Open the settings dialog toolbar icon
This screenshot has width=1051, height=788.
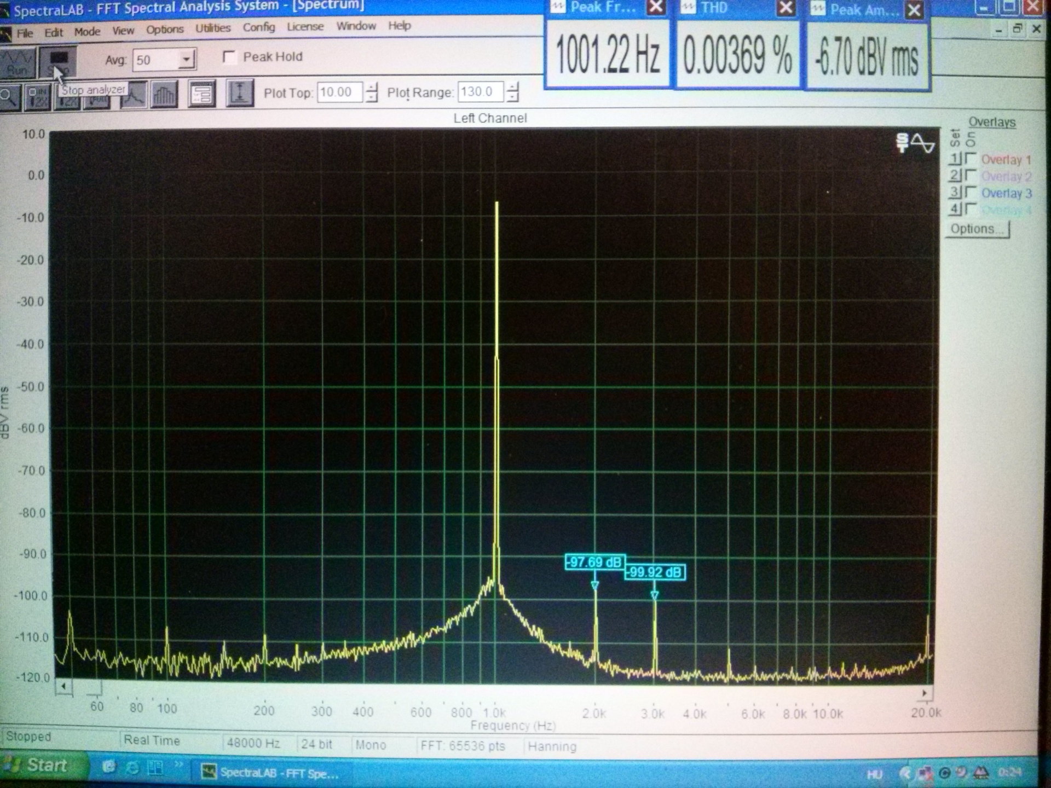pyautogui.click(x=201, y=94)
